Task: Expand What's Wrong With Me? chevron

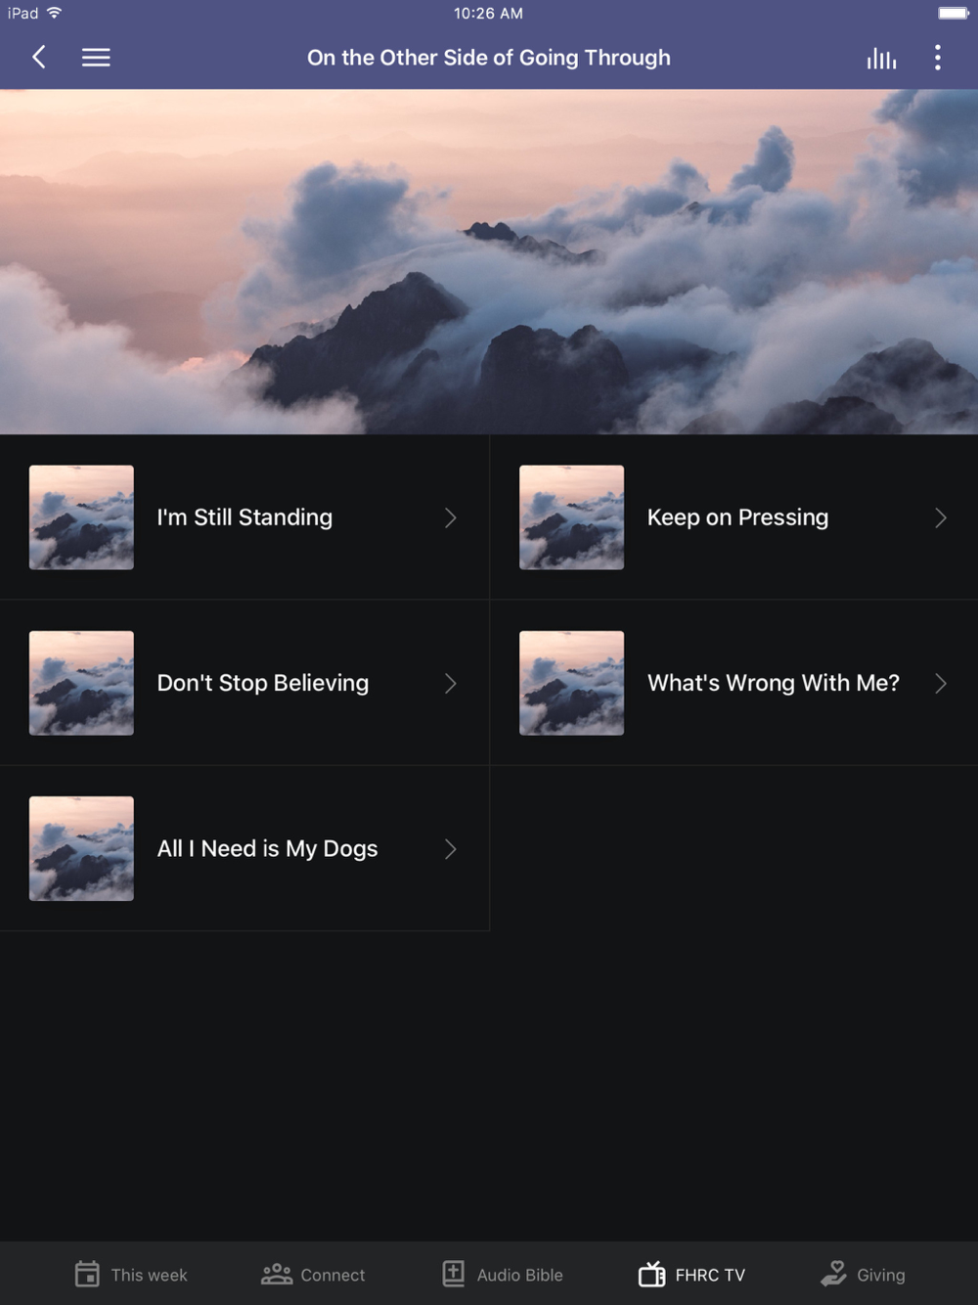Action: 941,683
